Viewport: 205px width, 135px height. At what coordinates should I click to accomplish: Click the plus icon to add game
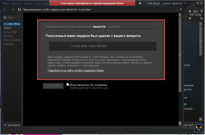(x=5, y=125)
